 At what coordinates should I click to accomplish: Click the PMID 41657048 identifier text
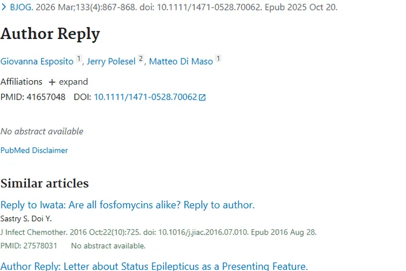[x=32, y=97]
